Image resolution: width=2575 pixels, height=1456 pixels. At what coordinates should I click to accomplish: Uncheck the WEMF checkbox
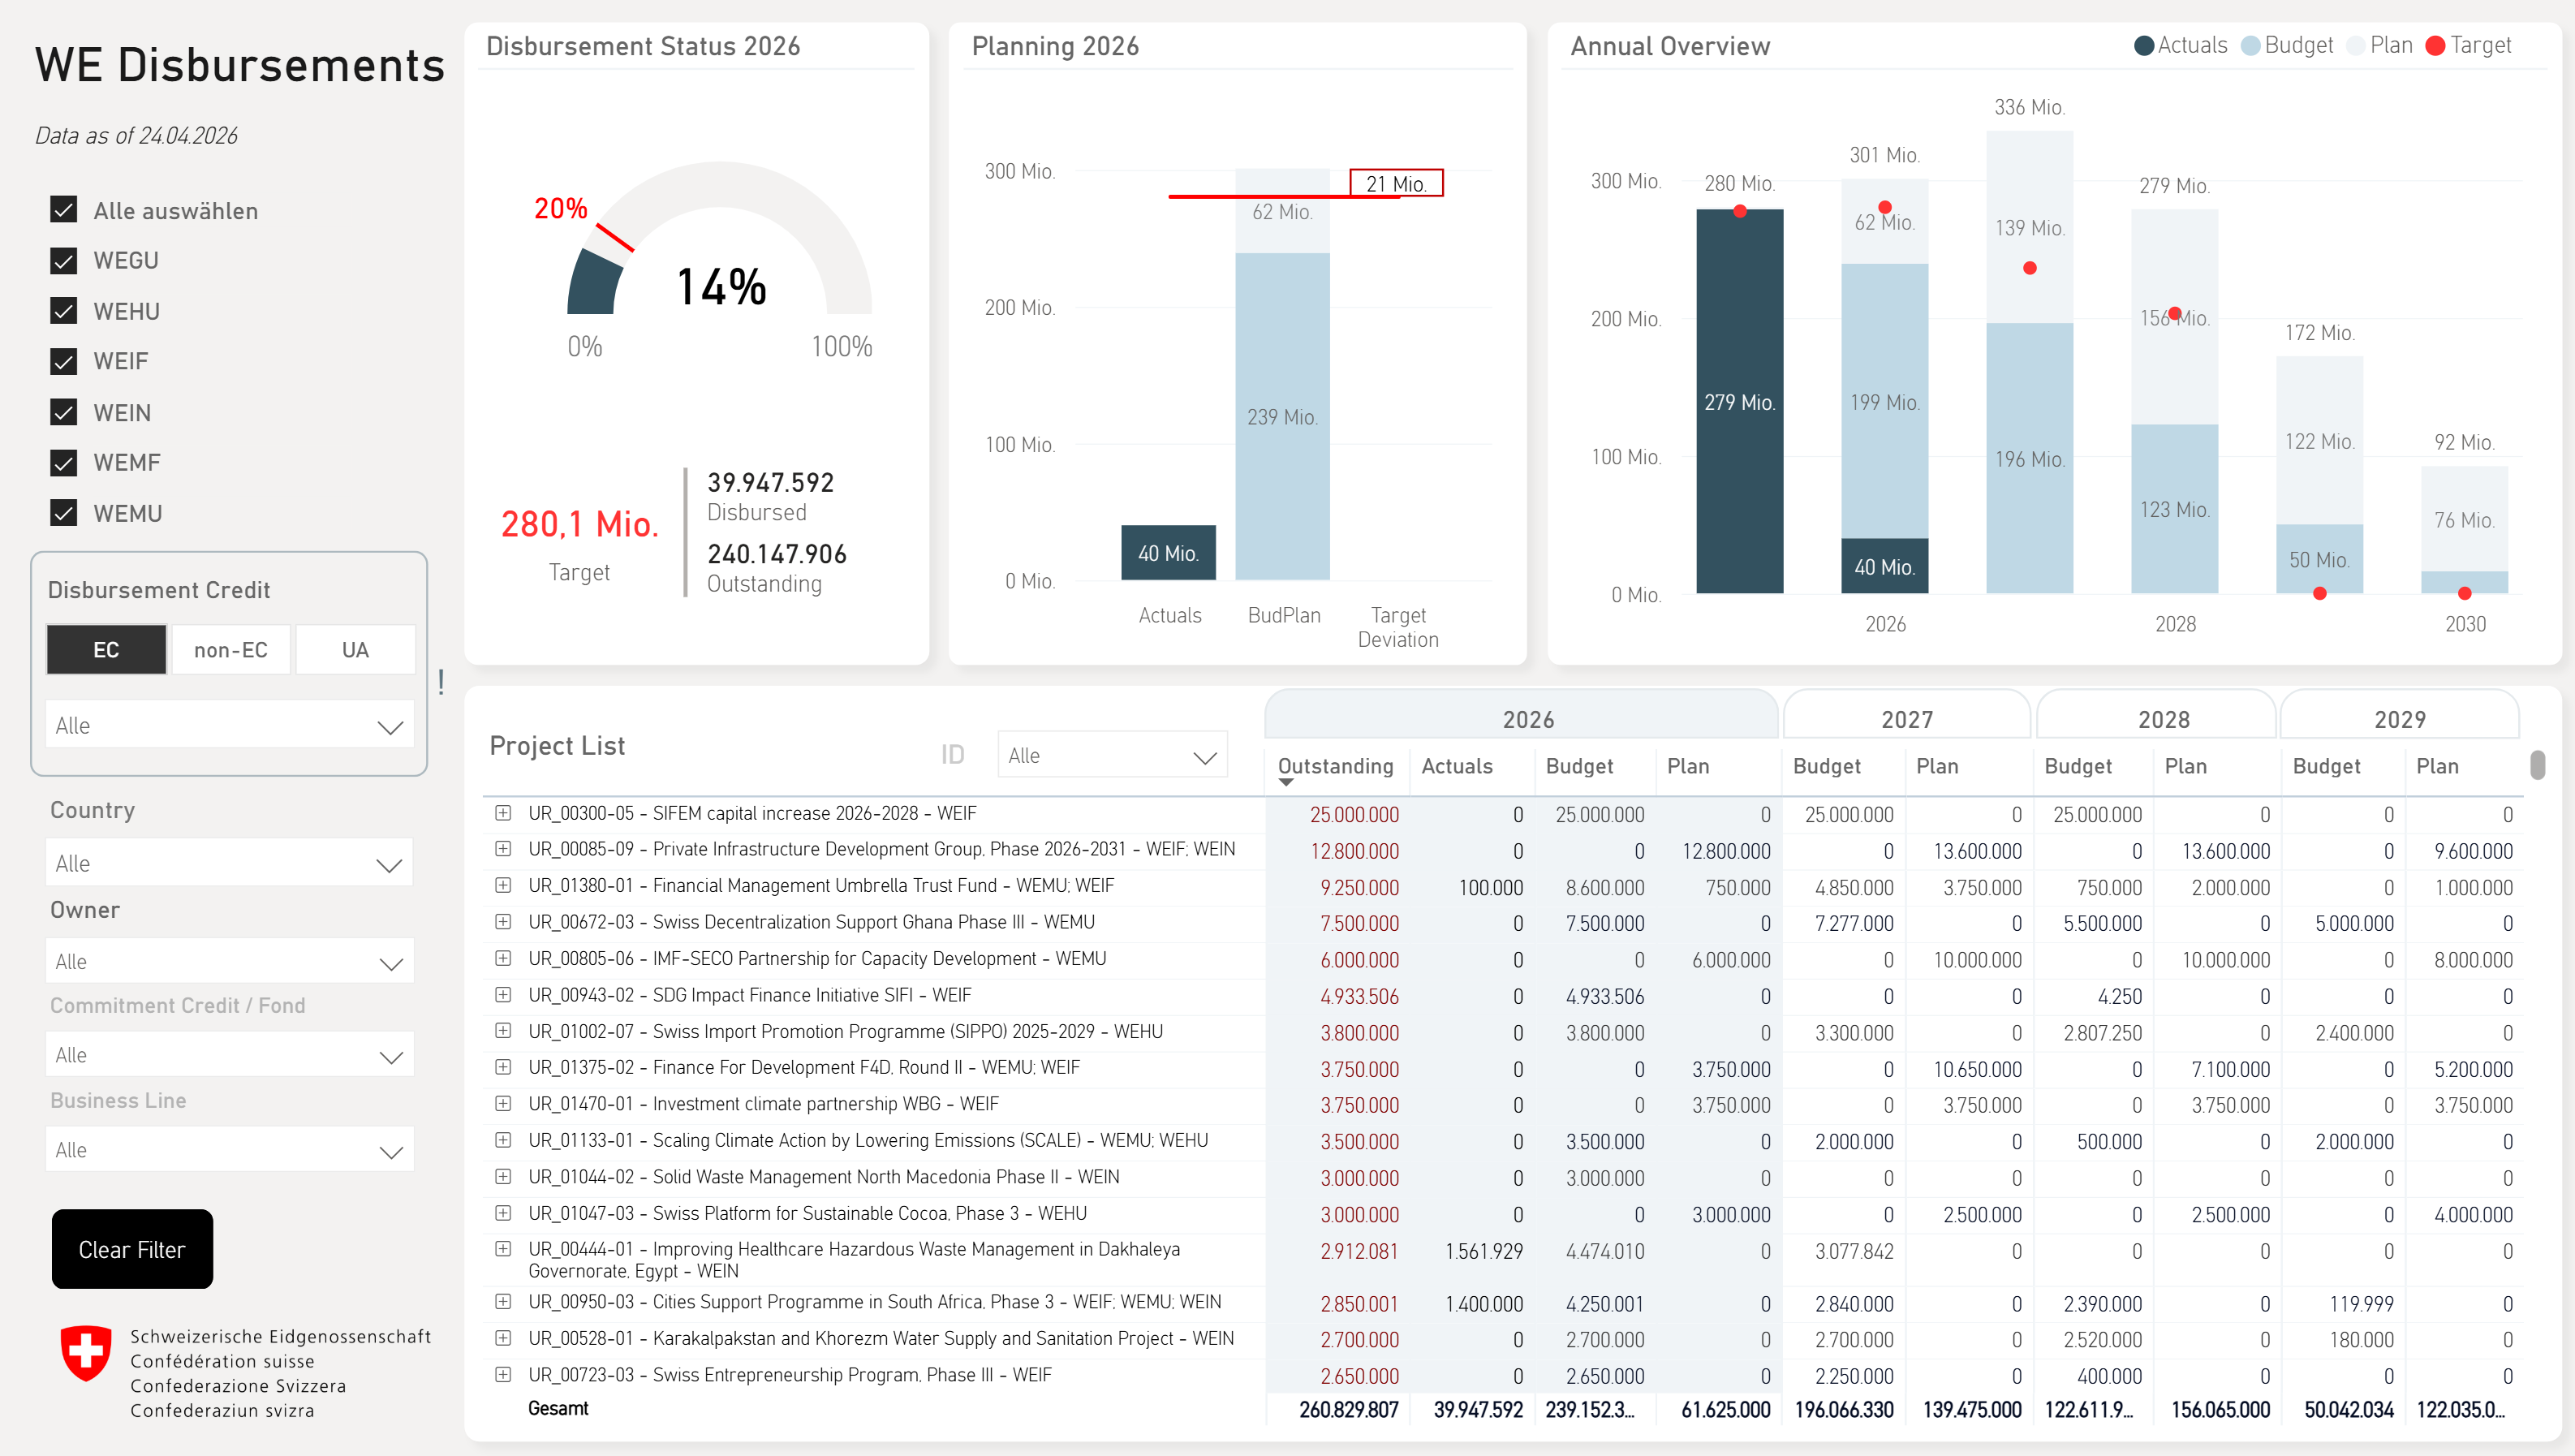coord(63,463)
